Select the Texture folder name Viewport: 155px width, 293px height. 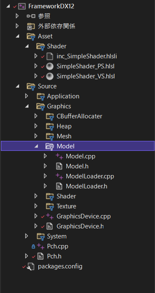pos(66,206)
